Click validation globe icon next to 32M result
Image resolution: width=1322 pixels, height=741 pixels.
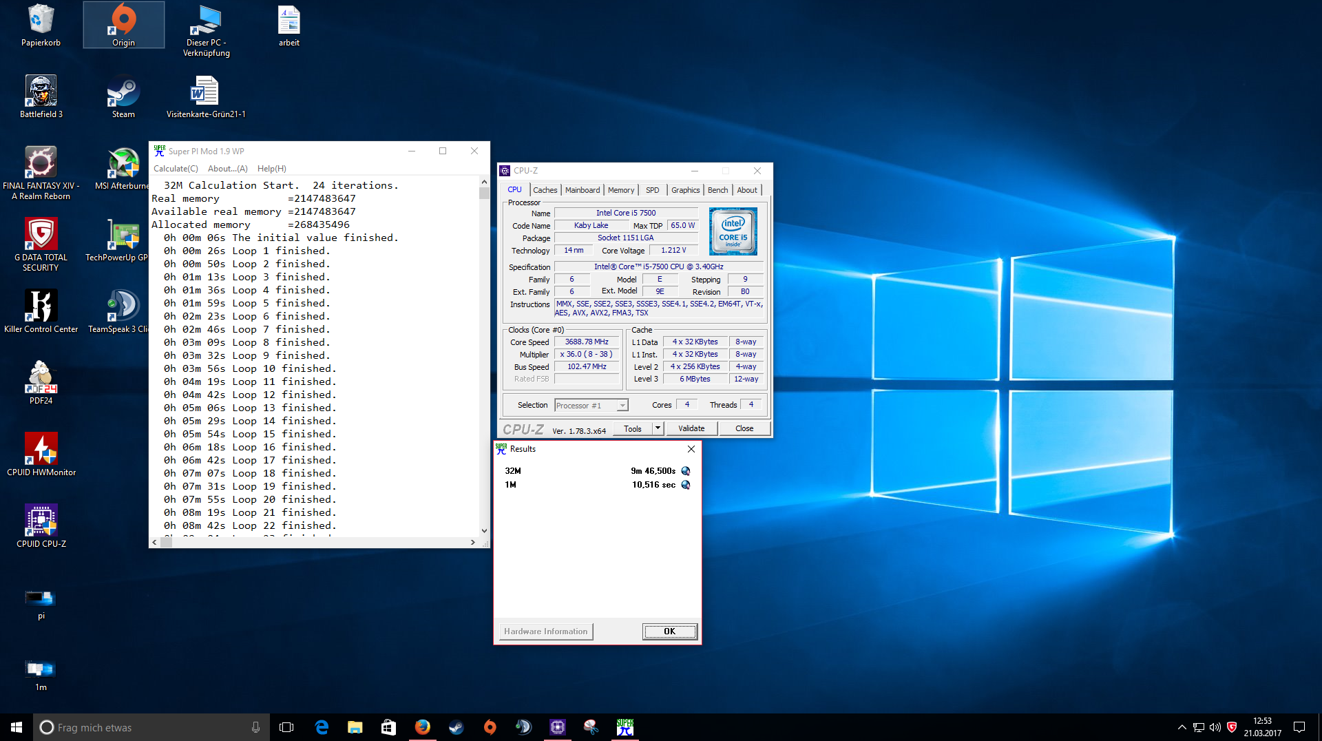[686, 471]
